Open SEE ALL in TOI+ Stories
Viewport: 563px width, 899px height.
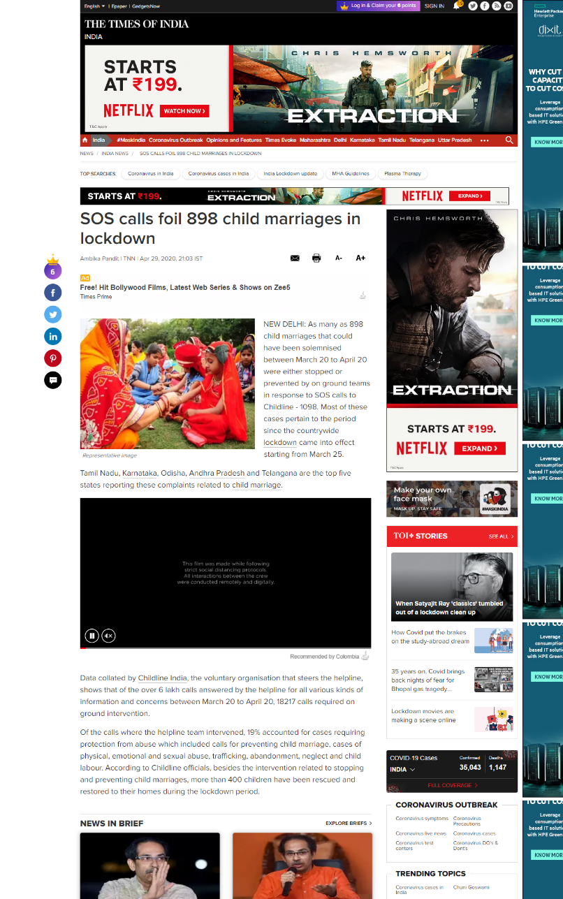coord(501,536)
